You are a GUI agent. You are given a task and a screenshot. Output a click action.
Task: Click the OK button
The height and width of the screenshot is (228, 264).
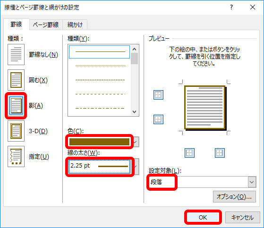tap(203, 218)
